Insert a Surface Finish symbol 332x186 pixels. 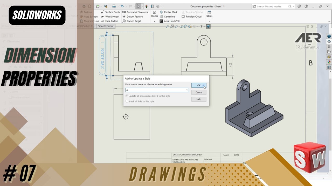click(x=110, y=12)
